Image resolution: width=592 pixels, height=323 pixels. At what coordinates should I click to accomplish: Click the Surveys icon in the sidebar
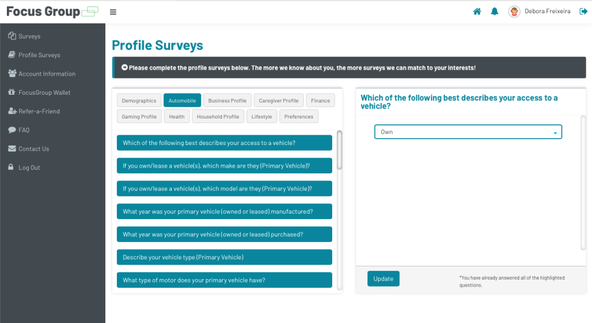click(12, 36)
